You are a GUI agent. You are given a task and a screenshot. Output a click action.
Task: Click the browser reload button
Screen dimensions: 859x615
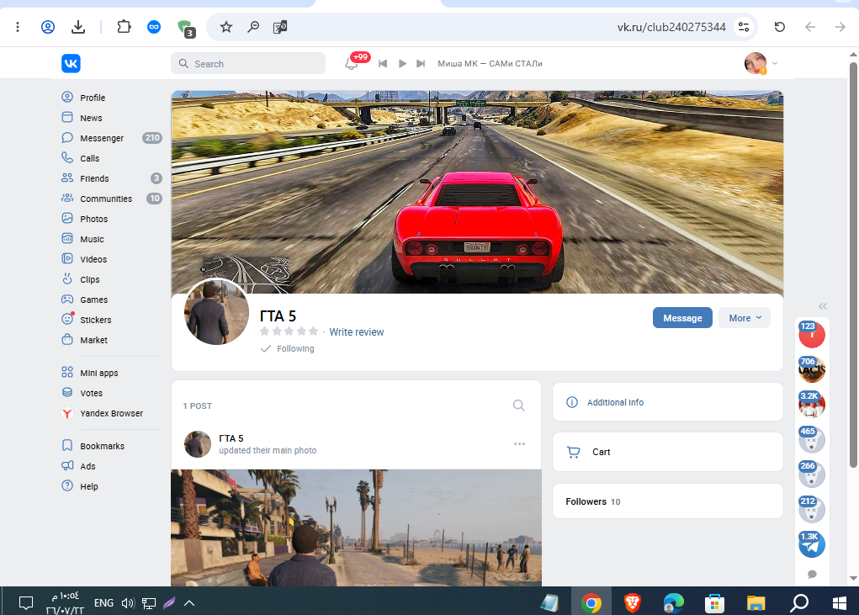[x=780, y=27]
